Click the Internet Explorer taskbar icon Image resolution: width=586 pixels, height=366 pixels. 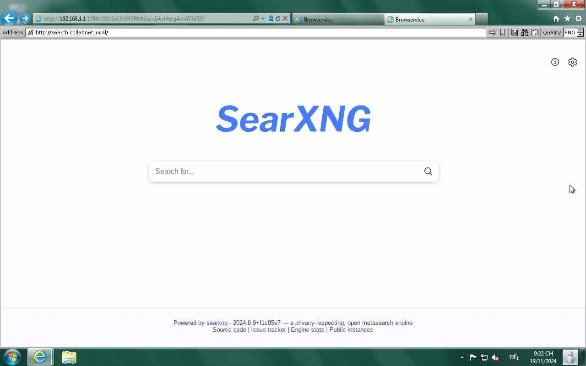pyautogui.click(x=40, y=357)
